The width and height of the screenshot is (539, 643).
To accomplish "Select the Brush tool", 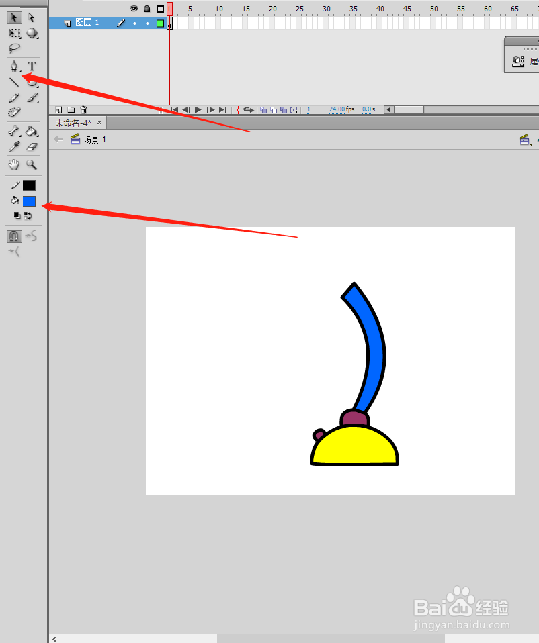I will click(x=32, y=97).
